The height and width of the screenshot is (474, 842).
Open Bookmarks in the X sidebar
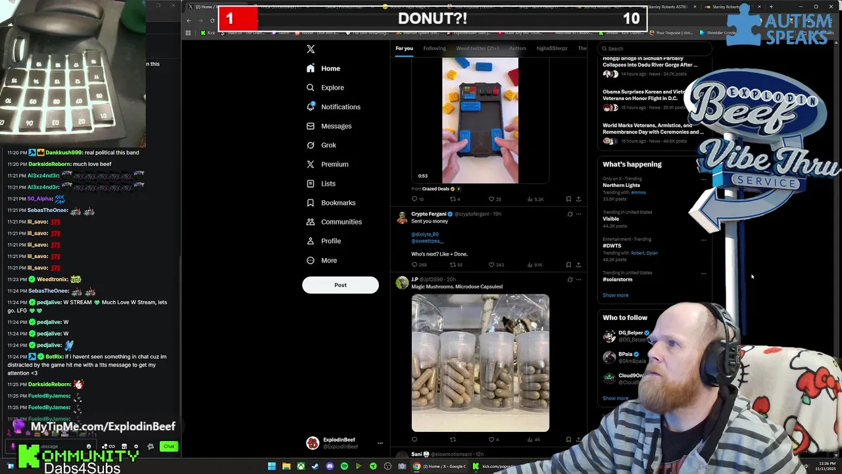point(330,203)
